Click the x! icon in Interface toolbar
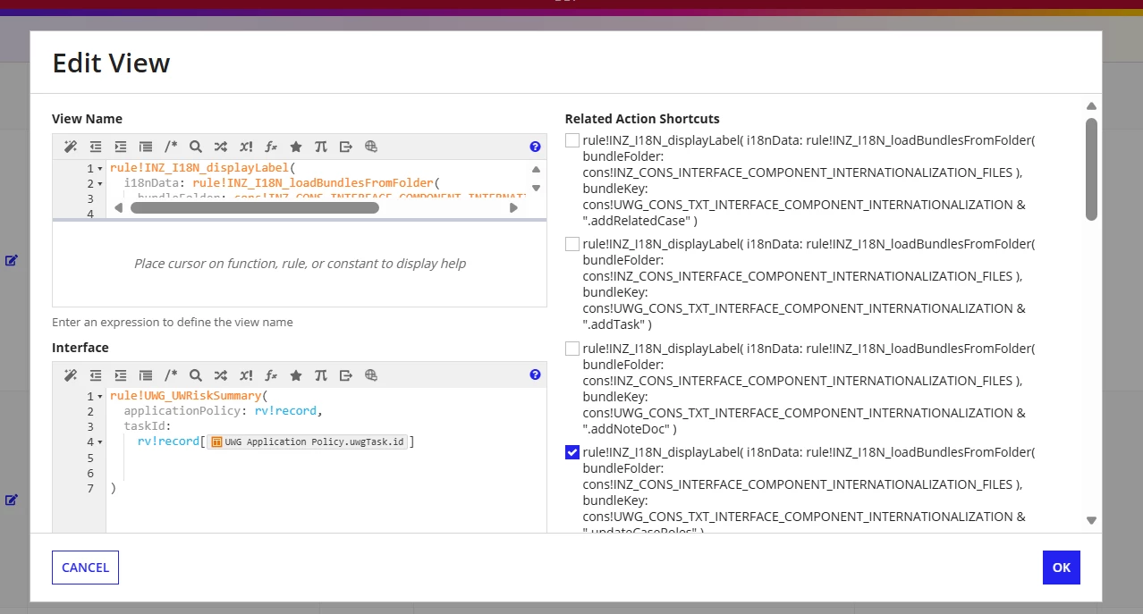This screenshot has width=1143, height=614. 246,375
